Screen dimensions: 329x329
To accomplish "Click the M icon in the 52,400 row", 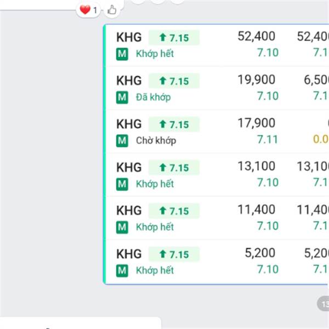I will click(x=122, y=54).
